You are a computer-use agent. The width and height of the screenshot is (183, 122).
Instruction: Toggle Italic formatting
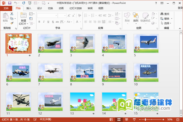44,22
